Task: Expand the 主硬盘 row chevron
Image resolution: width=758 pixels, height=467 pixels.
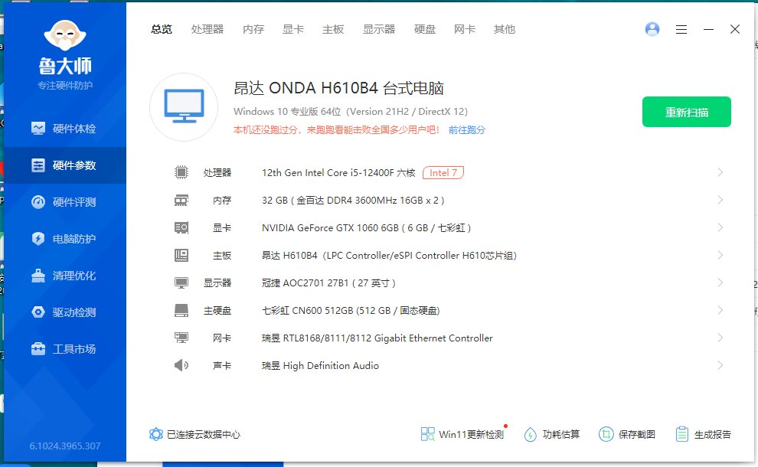Action: (x=720, y=310)
